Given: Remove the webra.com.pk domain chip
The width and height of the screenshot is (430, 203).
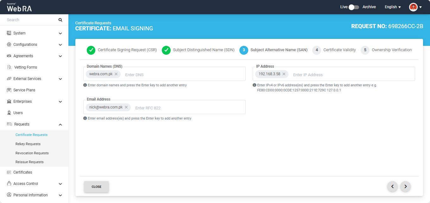Looking at the screenshot, I should [x=116, y=74].
